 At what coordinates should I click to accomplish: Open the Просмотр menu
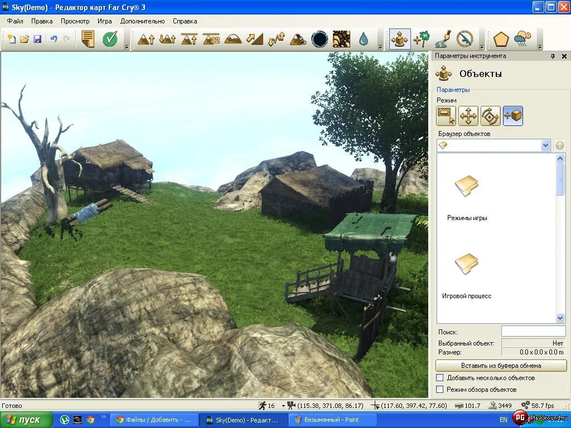[75, 21]
